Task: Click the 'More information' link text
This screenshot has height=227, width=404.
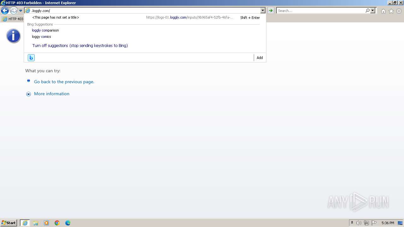Action: pos(52,94)
